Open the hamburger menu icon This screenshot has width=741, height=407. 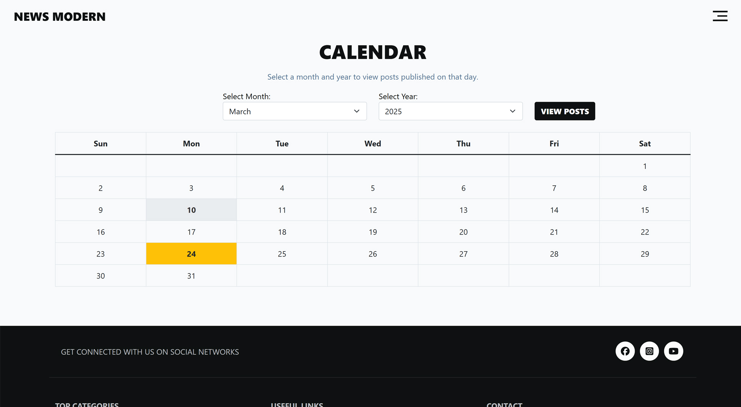720,16
